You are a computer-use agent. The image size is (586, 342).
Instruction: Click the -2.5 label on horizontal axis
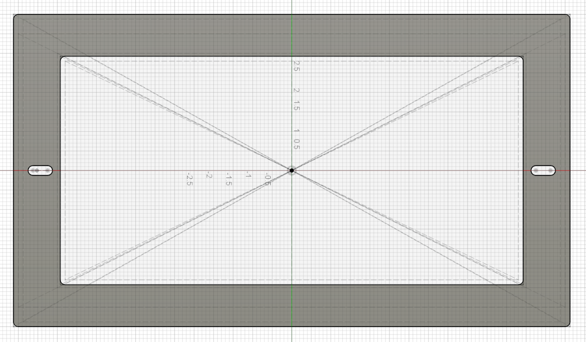pos(189,180)
